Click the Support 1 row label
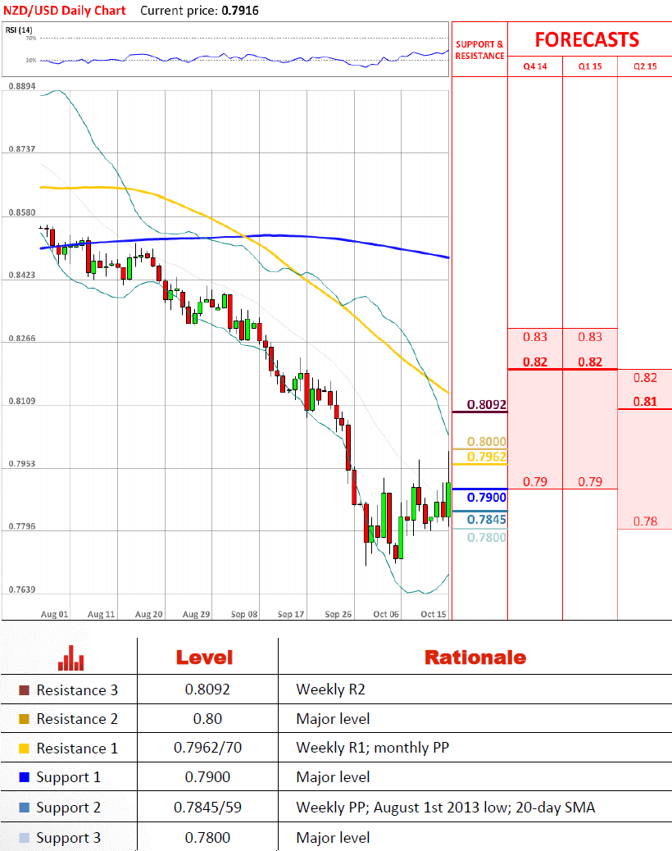 tap(68, 778)
